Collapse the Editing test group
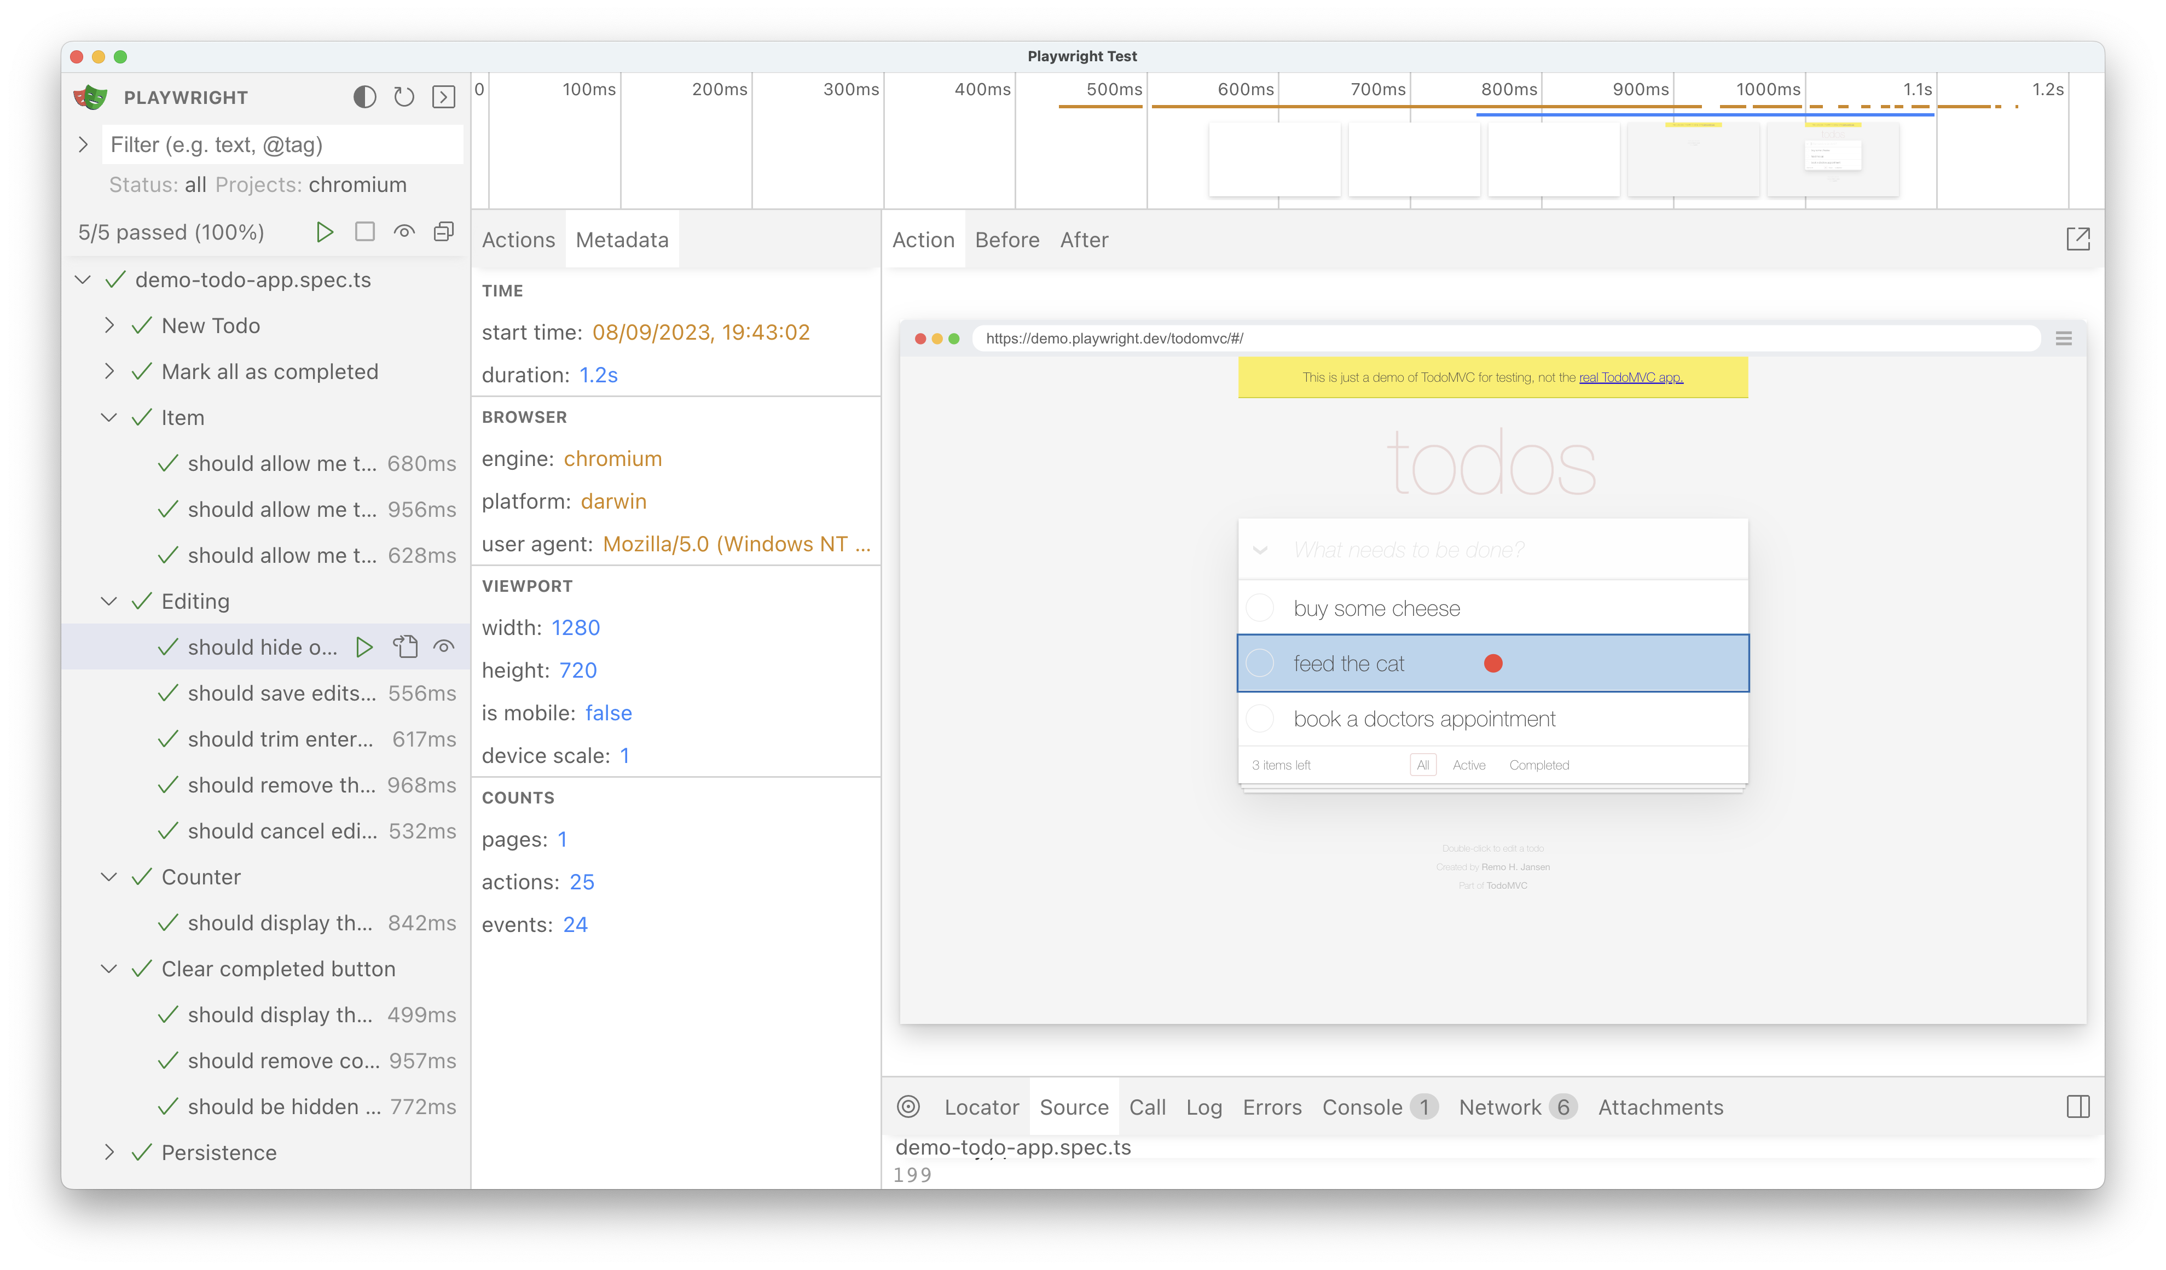The image size is (2166, 1270). 109,602
